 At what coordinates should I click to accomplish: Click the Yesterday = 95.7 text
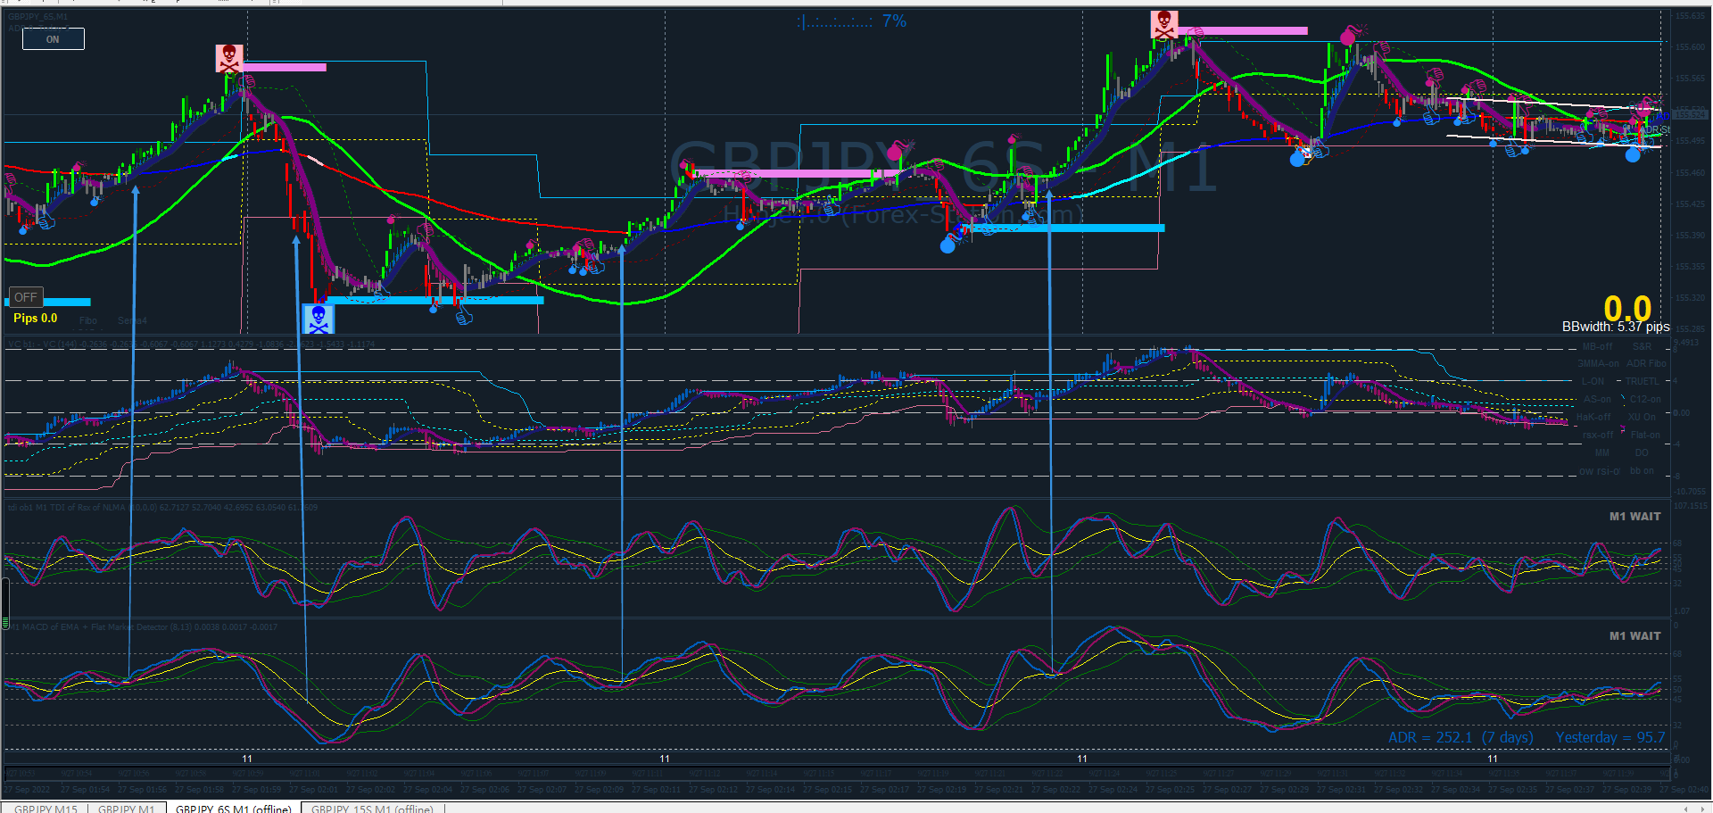coord(1610,737)
